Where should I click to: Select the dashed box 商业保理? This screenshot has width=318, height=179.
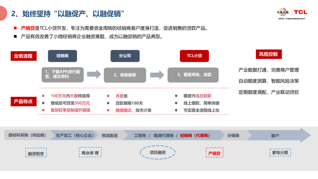coord(90,152)
